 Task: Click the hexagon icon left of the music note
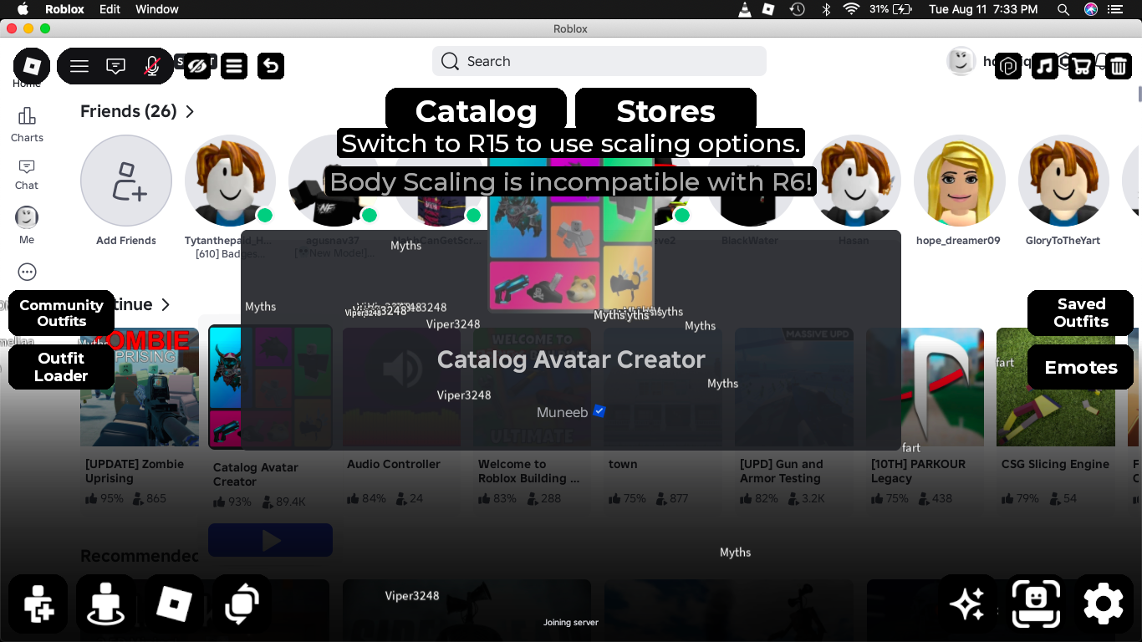click(1009, 66)
